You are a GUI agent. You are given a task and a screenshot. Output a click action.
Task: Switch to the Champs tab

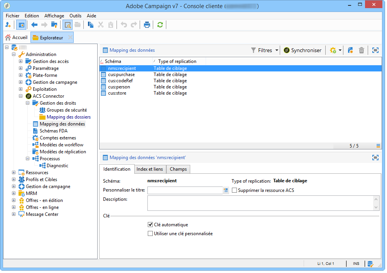point(178,169)
